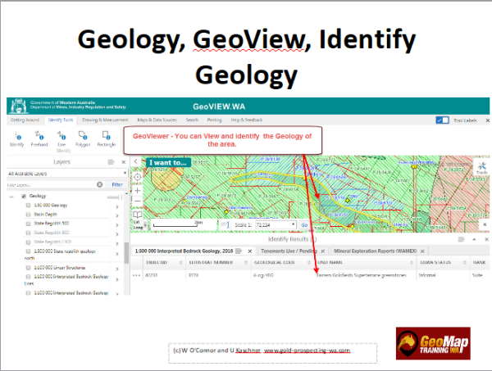
Task: Select the Freehand identify tool
Action: [39, 139]
